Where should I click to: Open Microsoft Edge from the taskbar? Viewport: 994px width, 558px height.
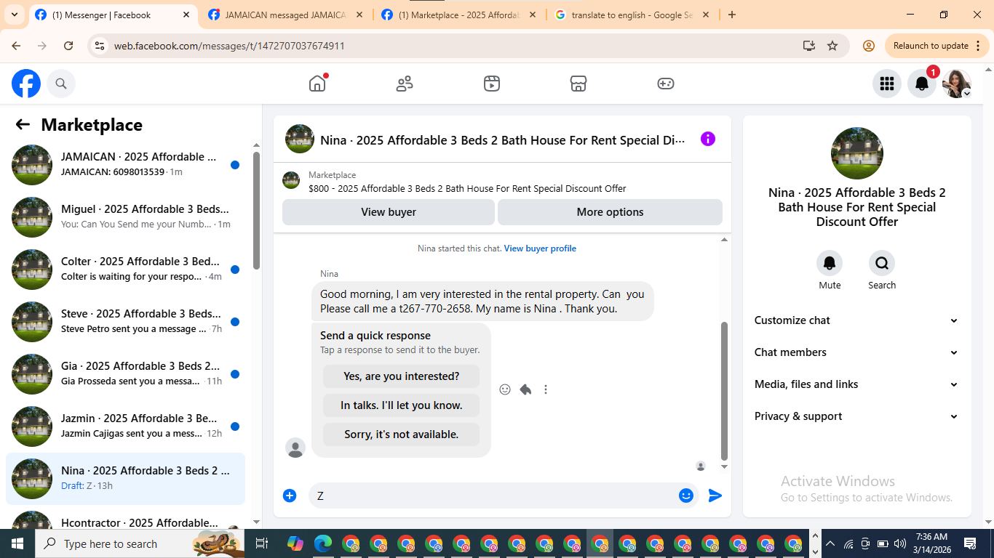323,543
